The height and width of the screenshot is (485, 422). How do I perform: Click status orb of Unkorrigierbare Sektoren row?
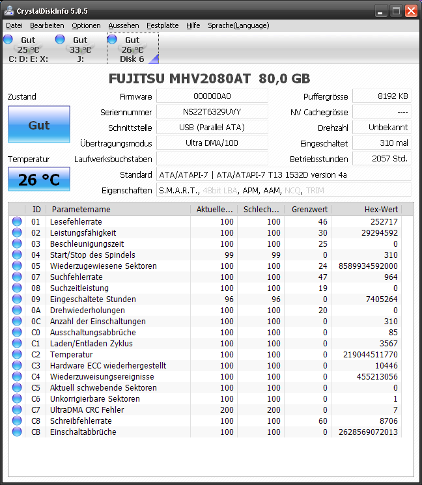tap(17, 398)
